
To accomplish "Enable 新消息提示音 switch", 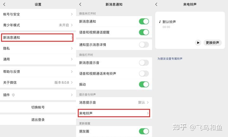I will point(144,63).
